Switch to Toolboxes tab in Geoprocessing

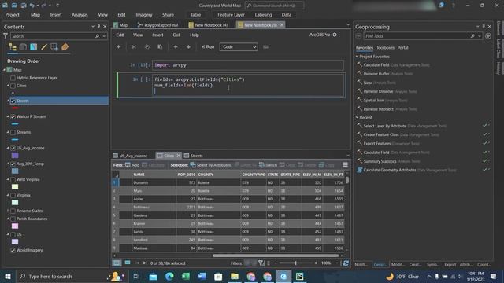point(385,47)
